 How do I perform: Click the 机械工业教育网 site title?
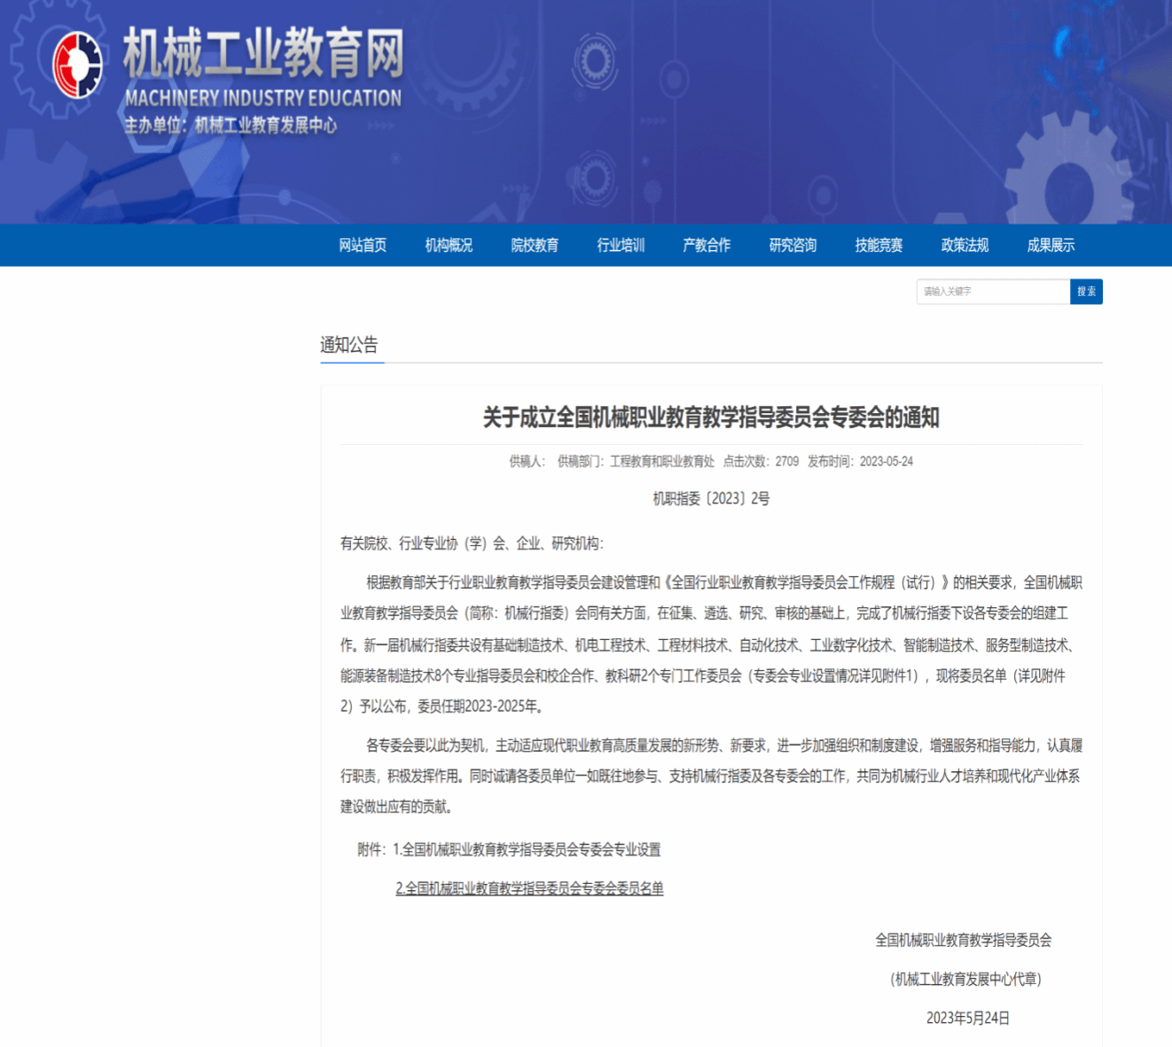(263, 52)
